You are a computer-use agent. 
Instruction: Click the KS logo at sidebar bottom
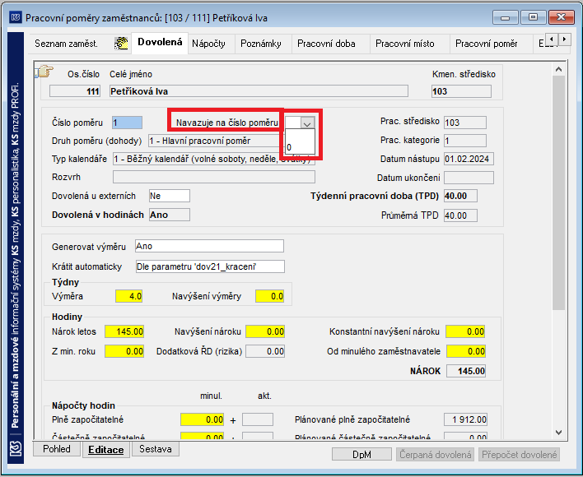tap(16, 449)
